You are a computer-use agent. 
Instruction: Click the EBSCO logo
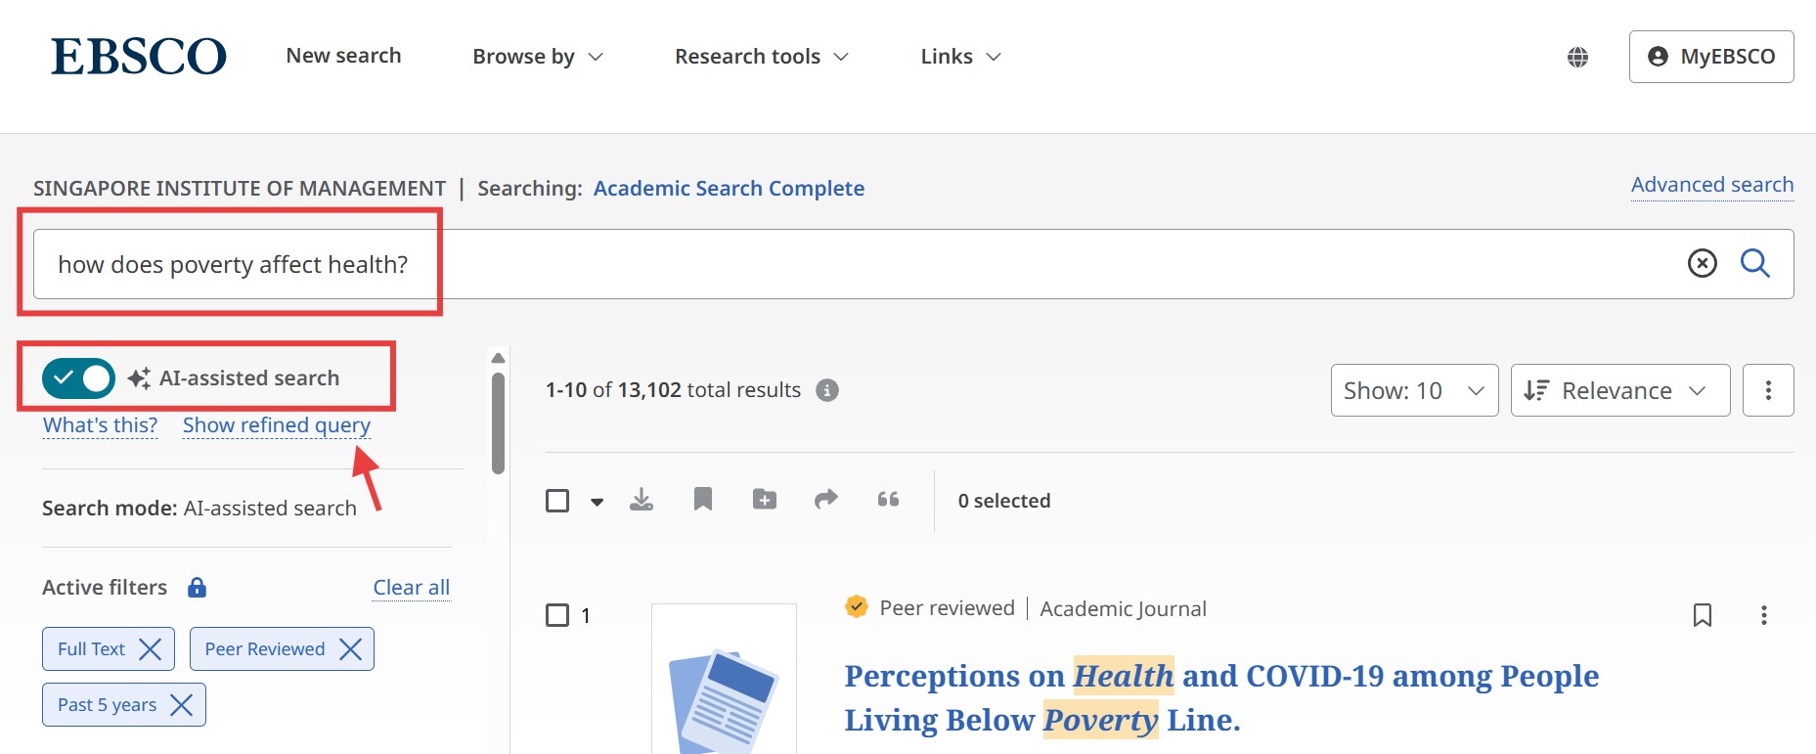tap(139, 57)
